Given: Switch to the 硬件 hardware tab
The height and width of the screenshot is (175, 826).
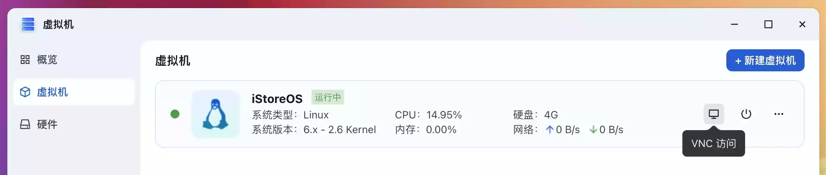Looking at the screenshot, I should tap(47, 124).
